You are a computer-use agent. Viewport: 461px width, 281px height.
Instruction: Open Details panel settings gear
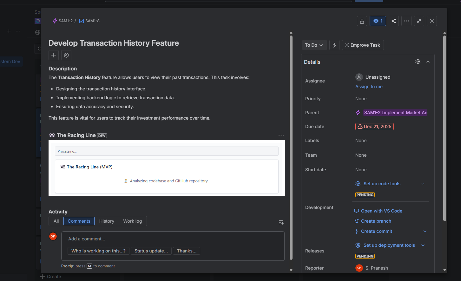418,62
